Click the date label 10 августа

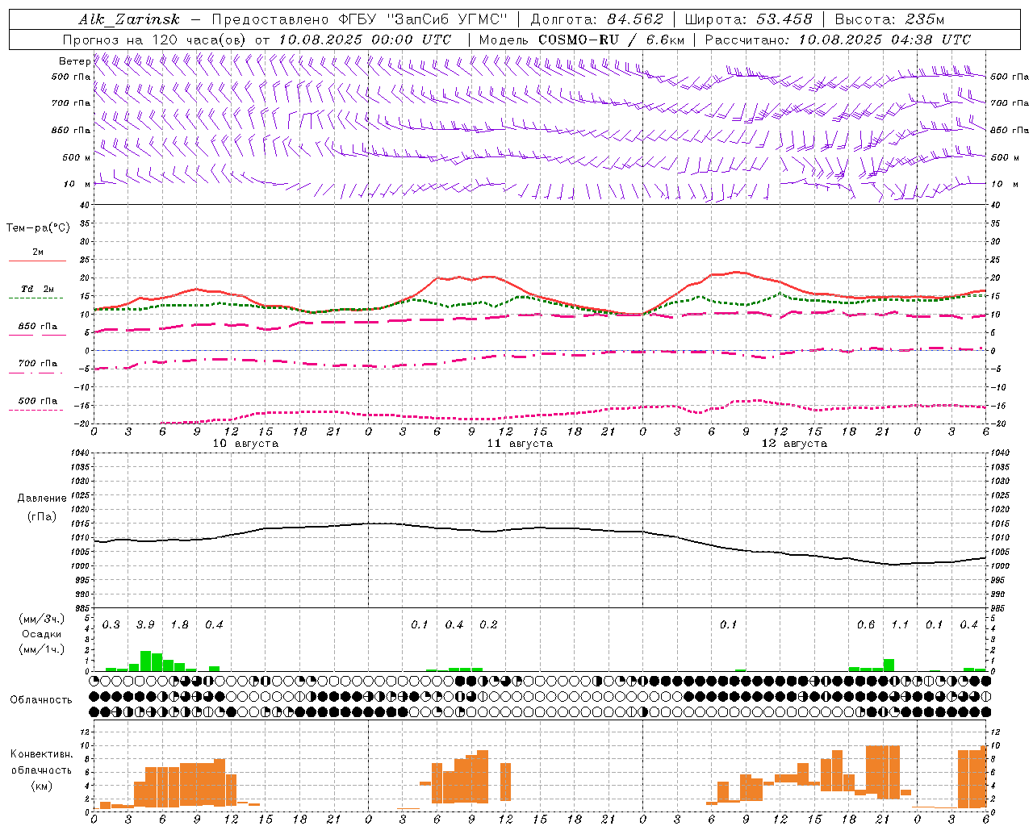245,444
